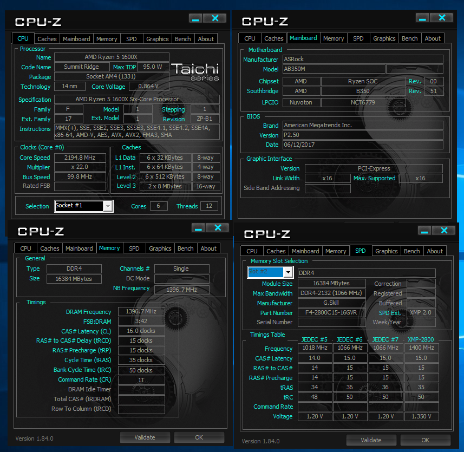Open the Socket #1 selection dropdown
The width and height of the screenshot is (464, 452).
[x=108, y=206]
